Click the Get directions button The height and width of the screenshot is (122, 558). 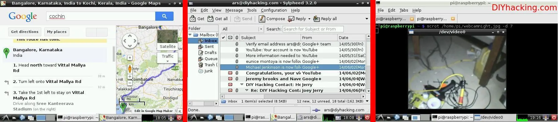pos(25,32)
